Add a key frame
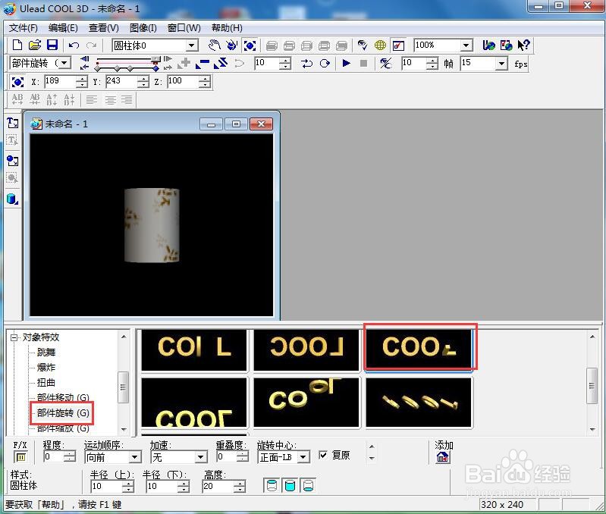Viewport: 606px width, 514px height. [x=184, y=63]
